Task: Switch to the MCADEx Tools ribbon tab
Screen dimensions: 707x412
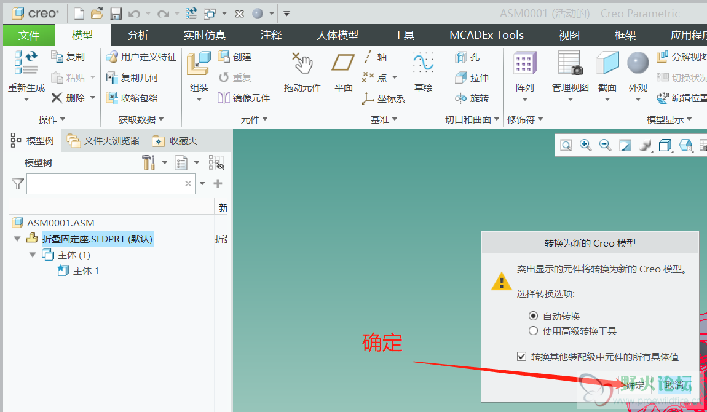Action: [486, 35]
